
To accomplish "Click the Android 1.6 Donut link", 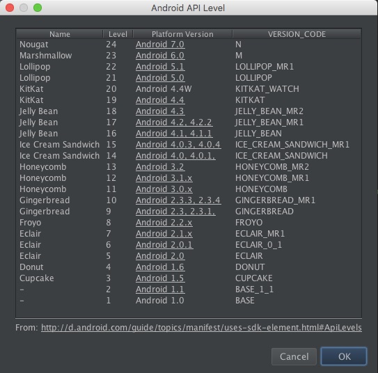I will point(160,267).
